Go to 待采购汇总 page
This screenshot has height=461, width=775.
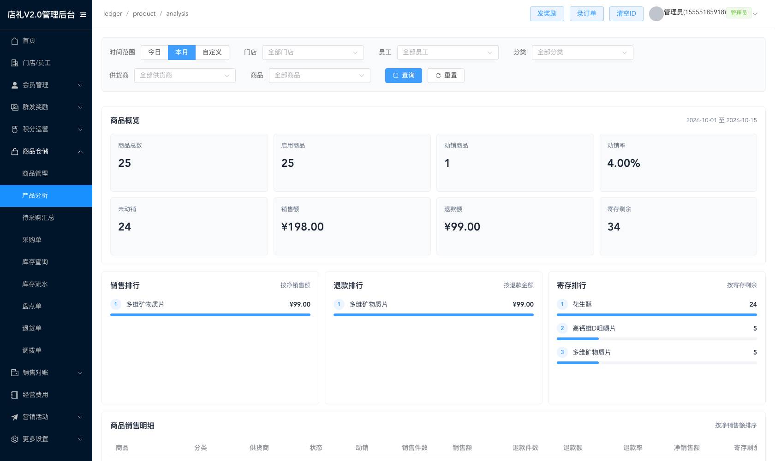[x=46, y=218]
